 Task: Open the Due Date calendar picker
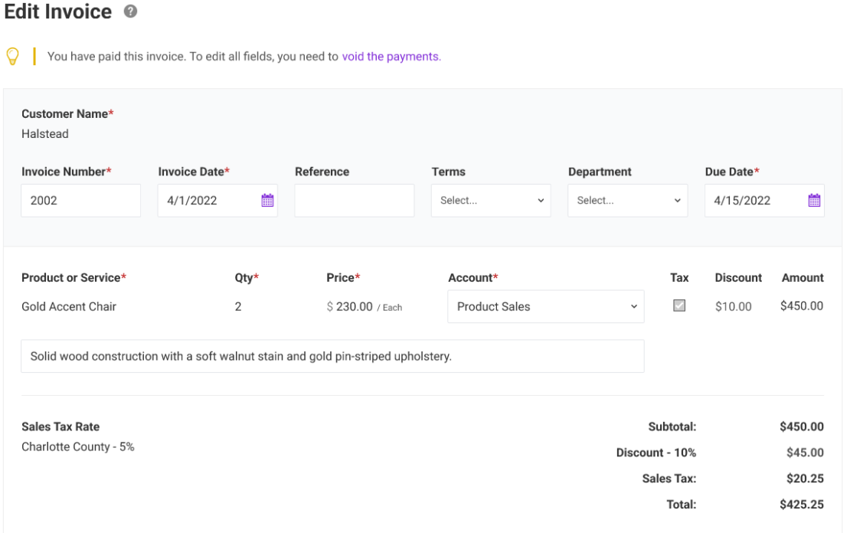(814, 200)
